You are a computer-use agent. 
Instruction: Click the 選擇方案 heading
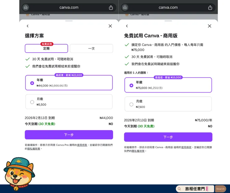click(34, 36)
